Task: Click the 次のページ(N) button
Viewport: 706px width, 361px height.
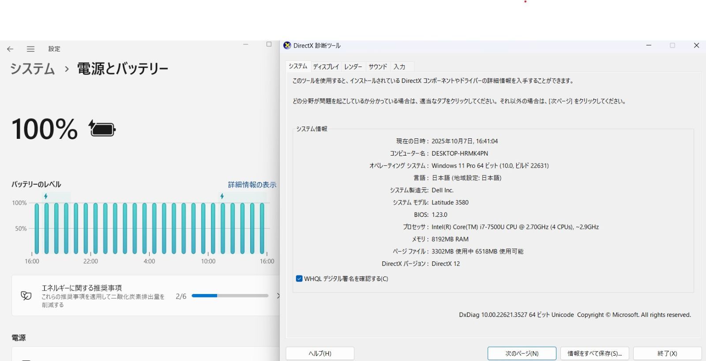Action: point(522,354)
